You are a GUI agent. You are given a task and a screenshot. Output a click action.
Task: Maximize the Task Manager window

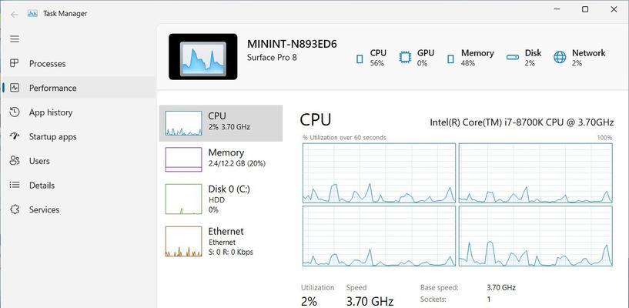pos(585,9)
